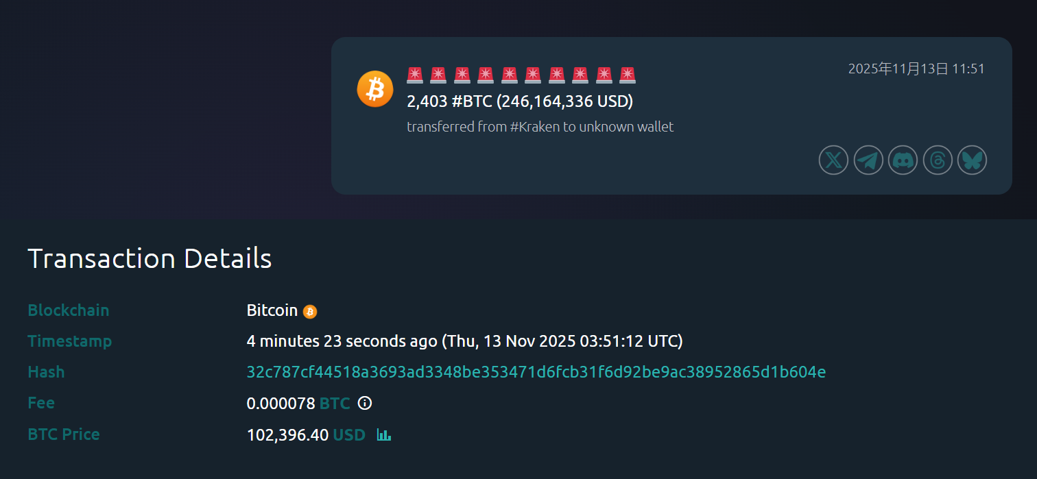Click the 0.000078 fee amount

(x=281, y=404)
